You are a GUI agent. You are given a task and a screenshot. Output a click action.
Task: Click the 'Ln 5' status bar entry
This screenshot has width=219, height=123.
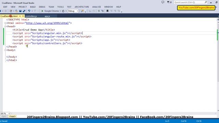[167, 121]
